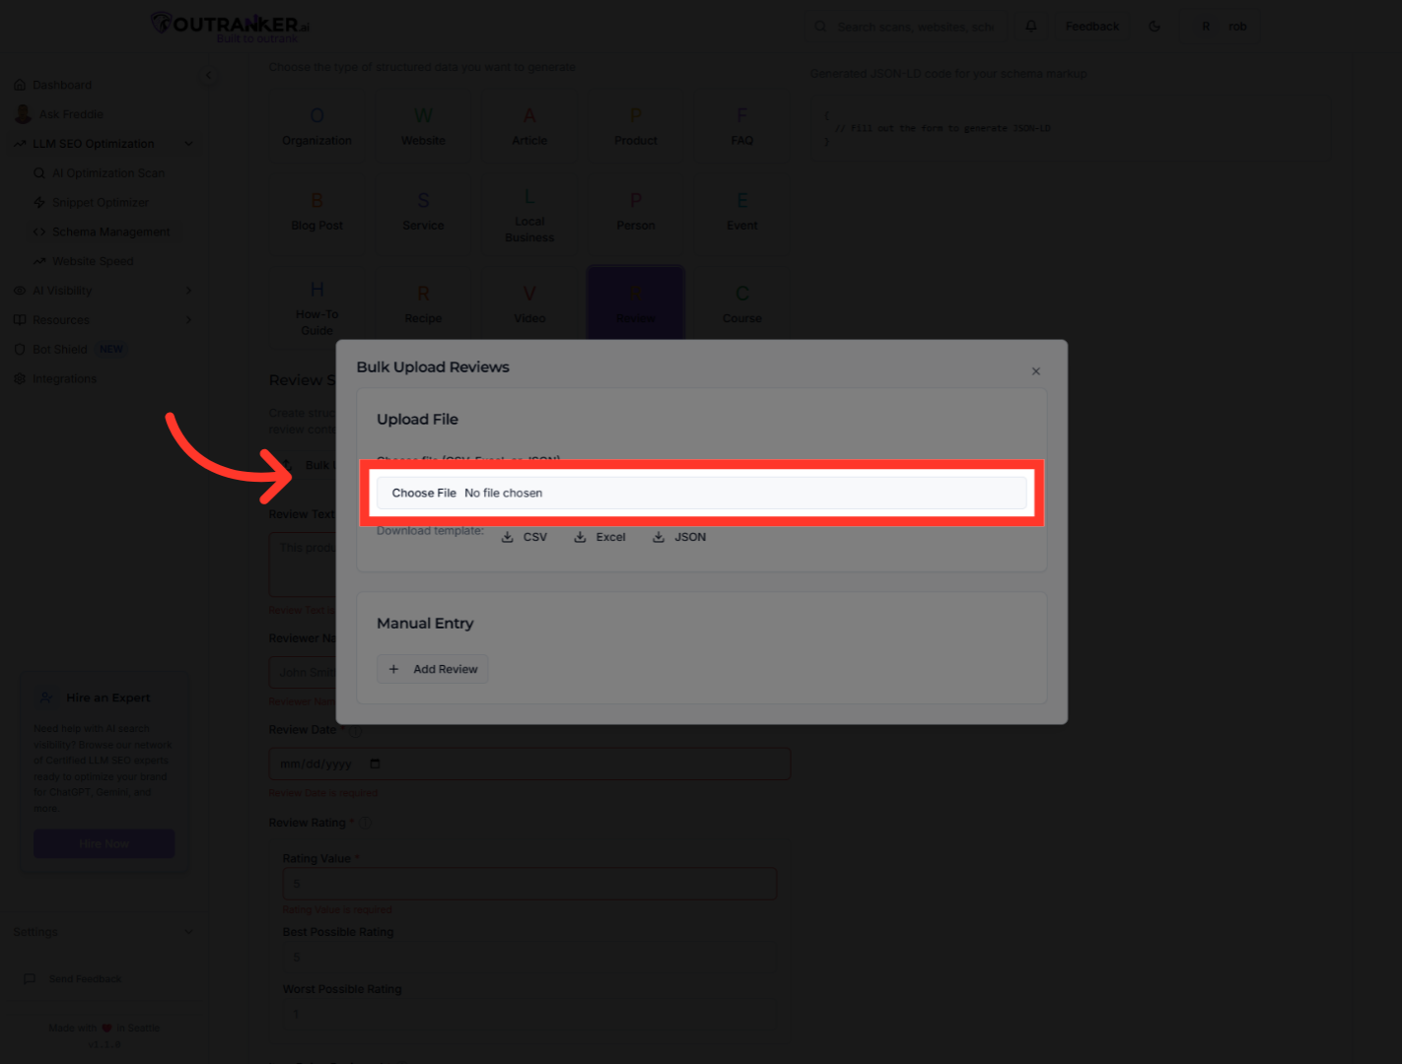Choose the Event schema type tile

742,213
